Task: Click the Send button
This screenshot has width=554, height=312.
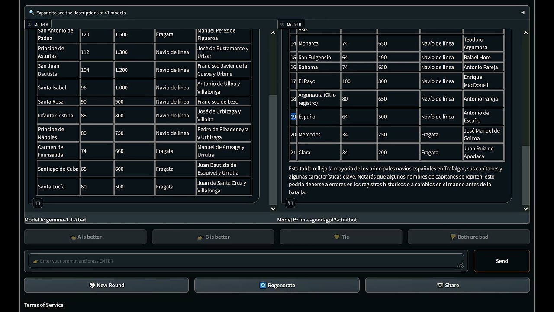Action: point(502,261)
